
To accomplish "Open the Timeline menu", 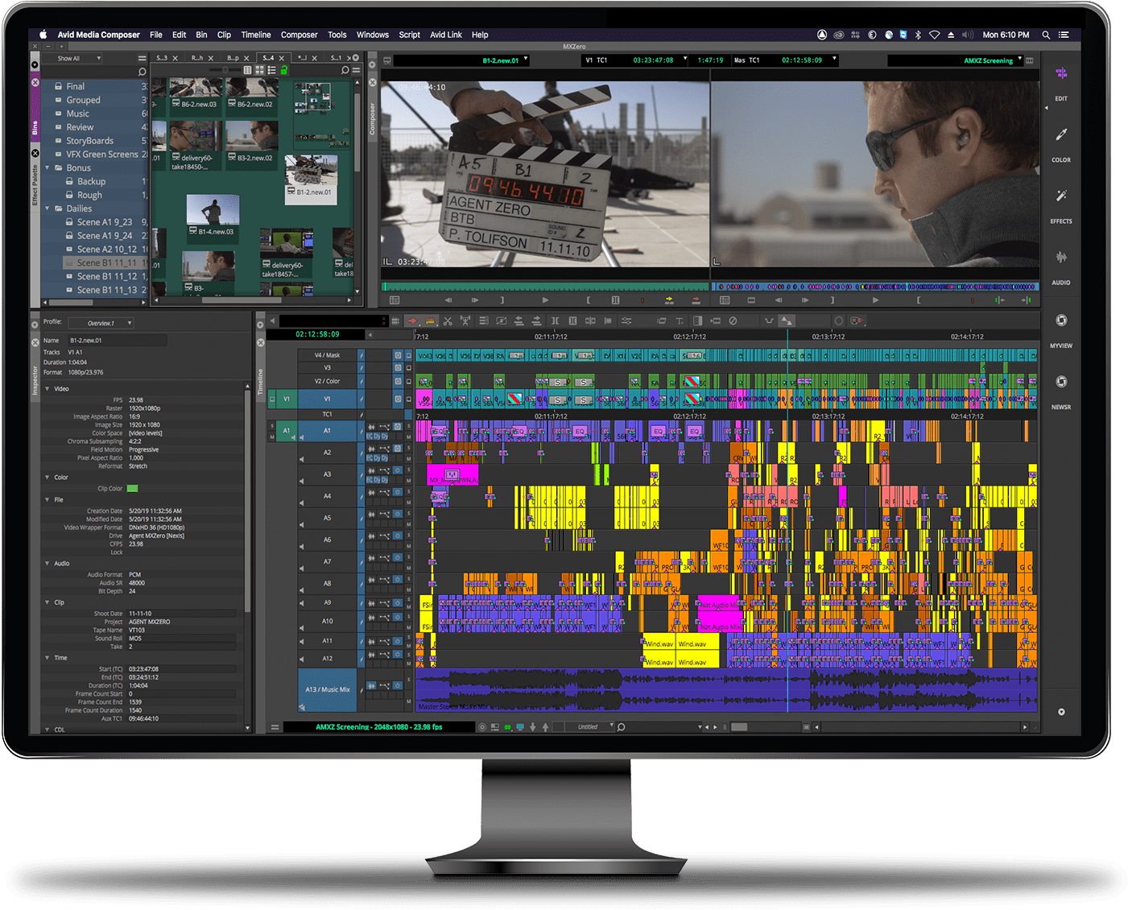I will tap(255, 35).
